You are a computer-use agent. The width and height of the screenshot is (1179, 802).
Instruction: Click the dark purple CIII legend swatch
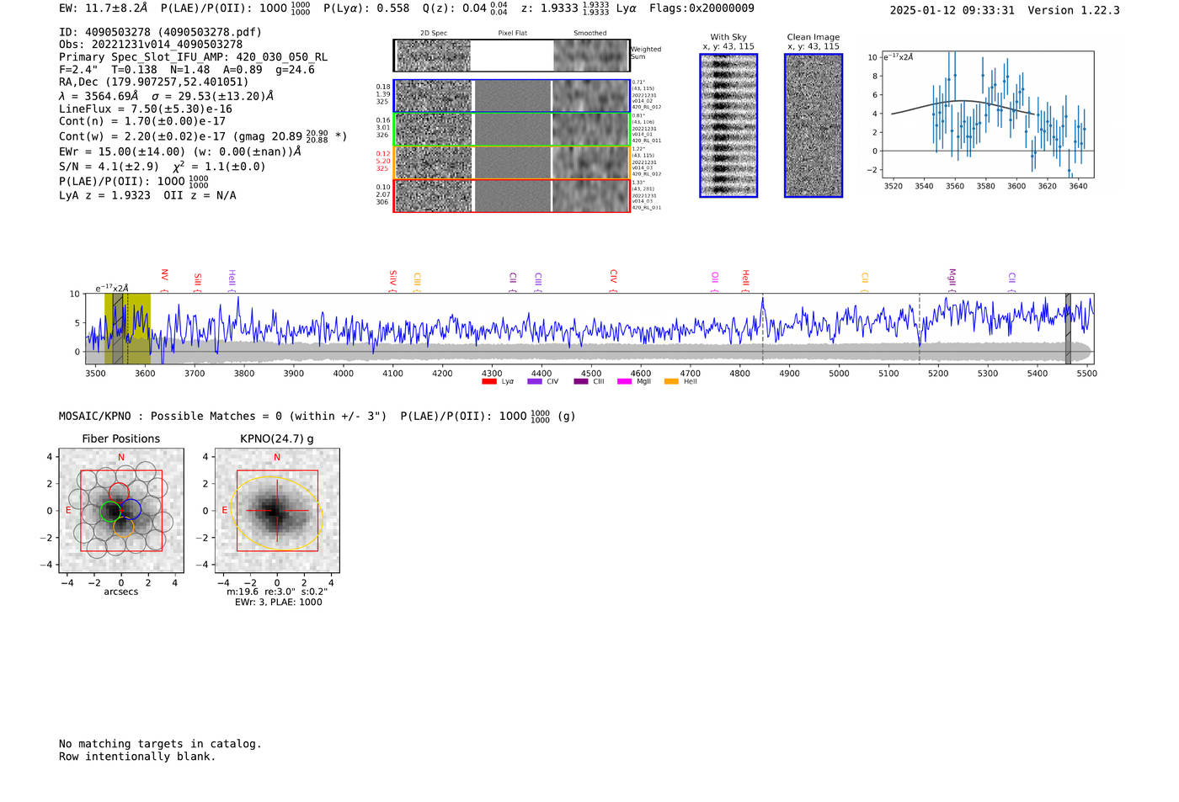(581, 381)
